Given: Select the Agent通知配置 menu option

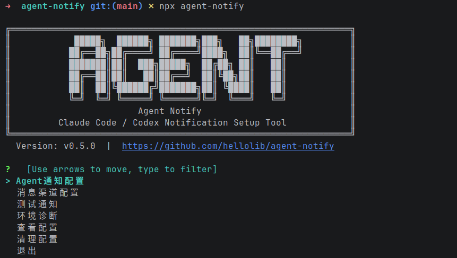Looking at the screenshot, I should coord(50,181).
